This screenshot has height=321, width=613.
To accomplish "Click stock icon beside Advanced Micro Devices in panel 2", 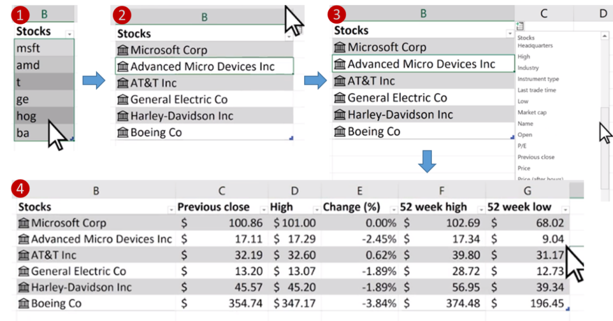I will click(x=123, y=66).
